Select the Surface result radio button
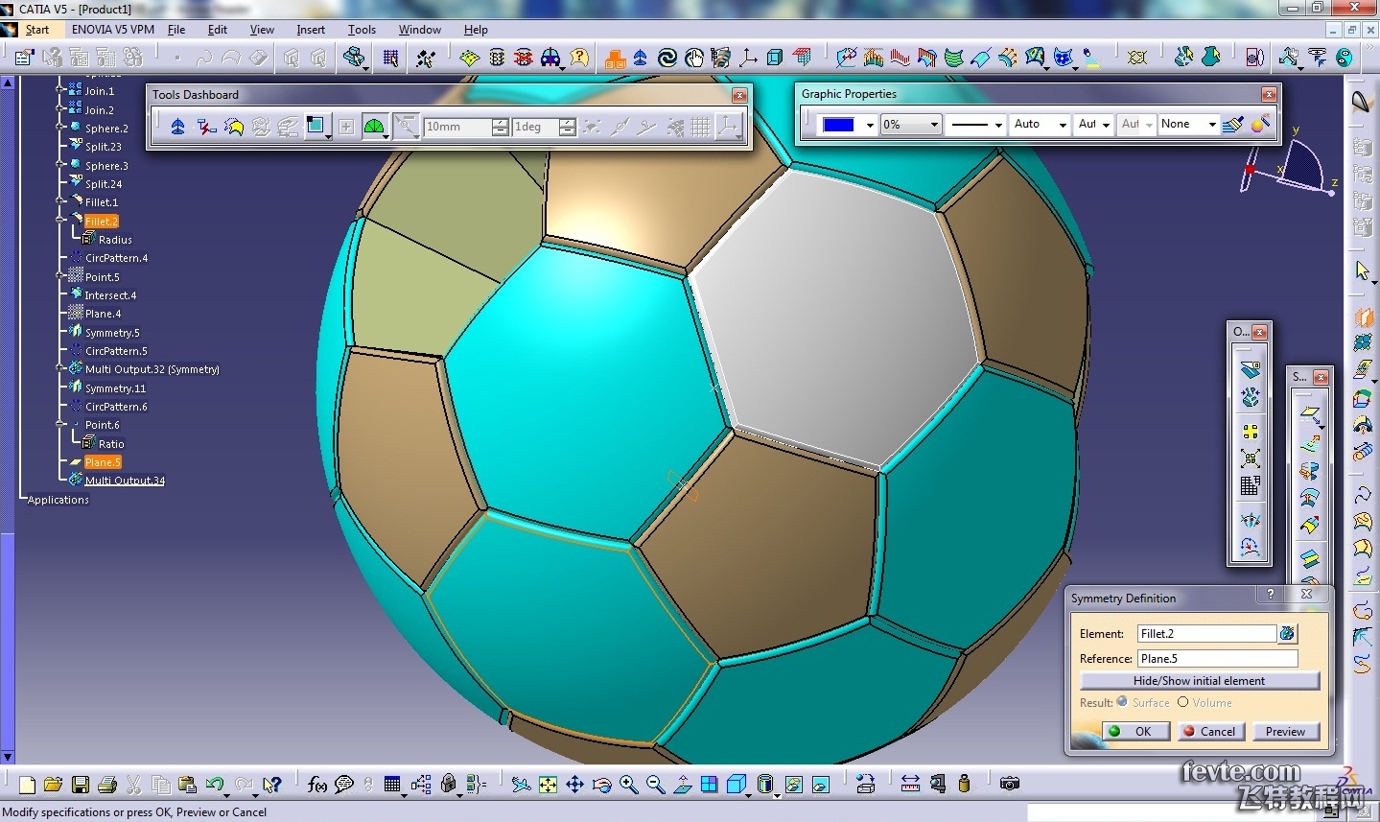 click(x=1122, y=702)
